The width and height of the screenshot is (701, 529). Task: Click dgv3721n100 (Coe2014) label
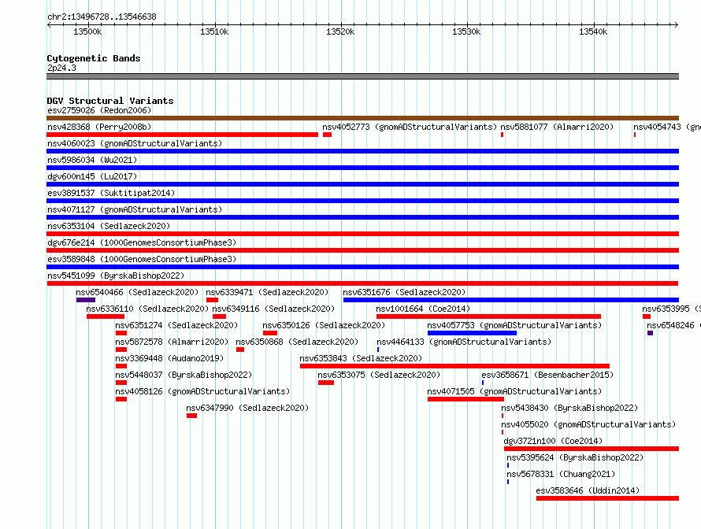[x=553, y=441]
